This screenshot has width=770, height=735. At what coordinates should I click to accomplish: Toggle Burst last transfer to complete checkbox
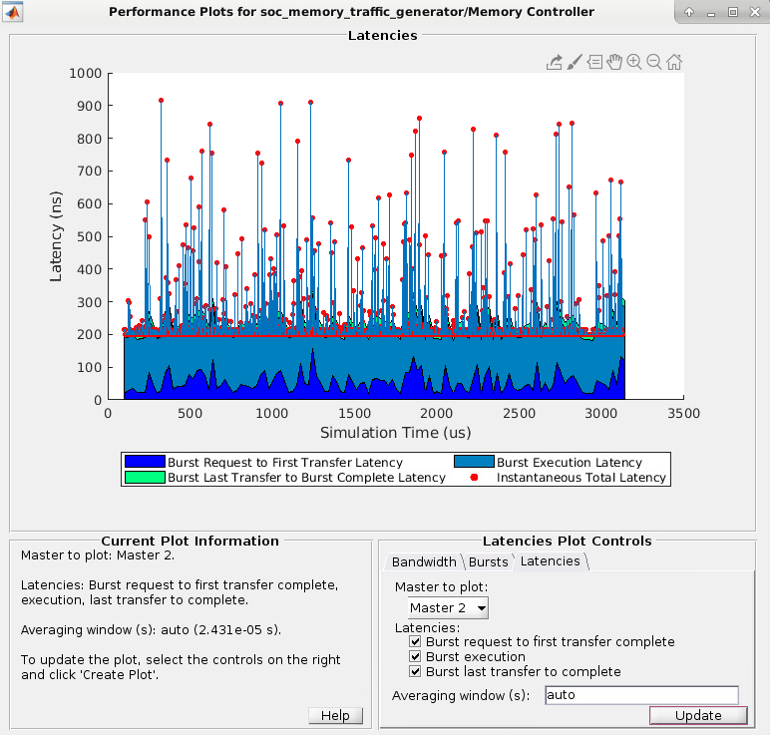click(415, 671)
